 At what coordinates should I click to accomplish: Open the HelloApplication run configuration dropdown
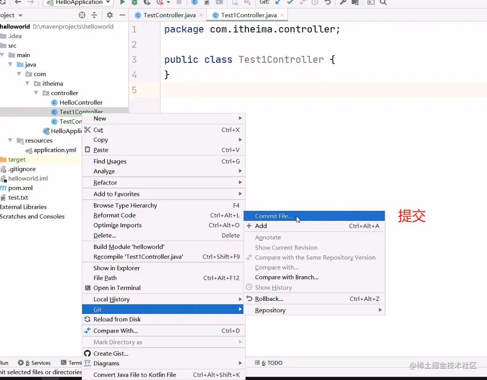coord(78,2)
